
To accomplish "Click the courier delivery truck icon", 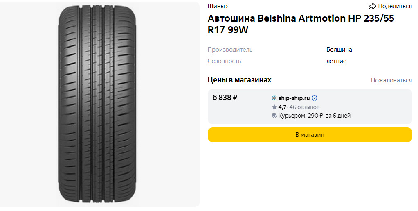I will [274, 116].
